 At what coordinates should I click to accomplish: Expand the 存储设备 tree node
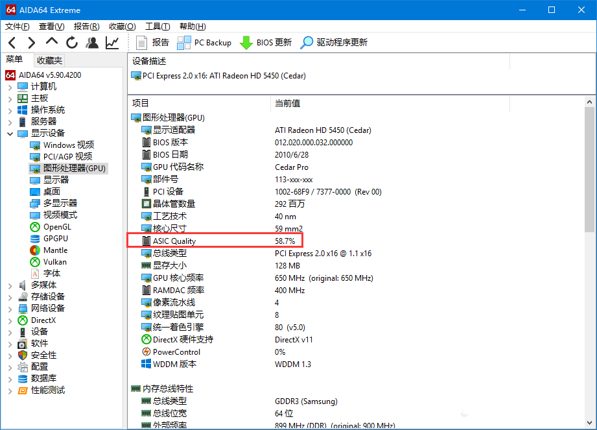coord(10,297)
